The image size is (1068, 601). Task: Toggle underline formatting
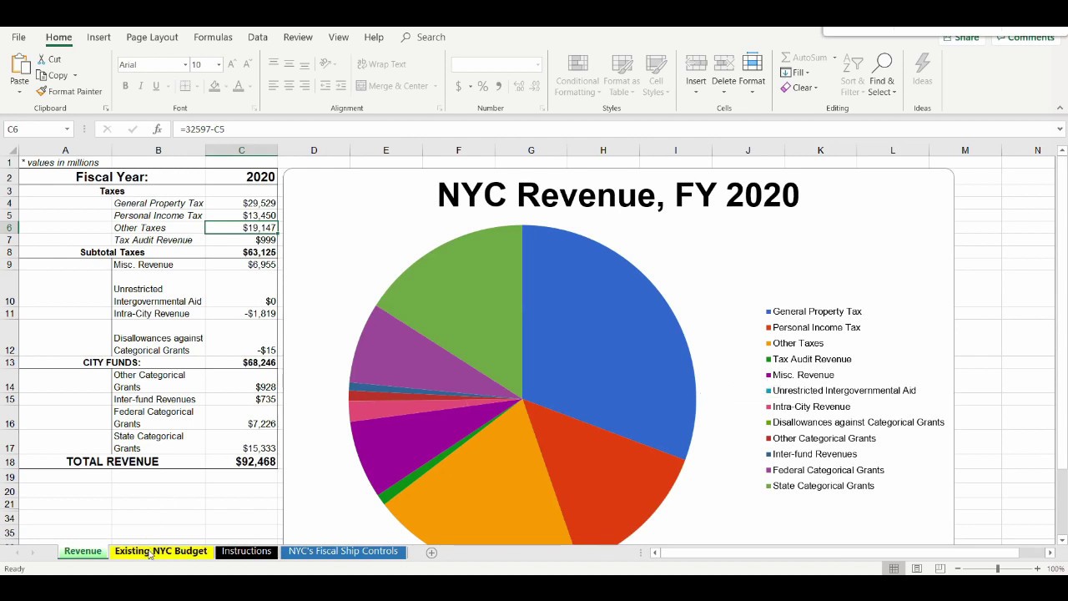[155, 86]
